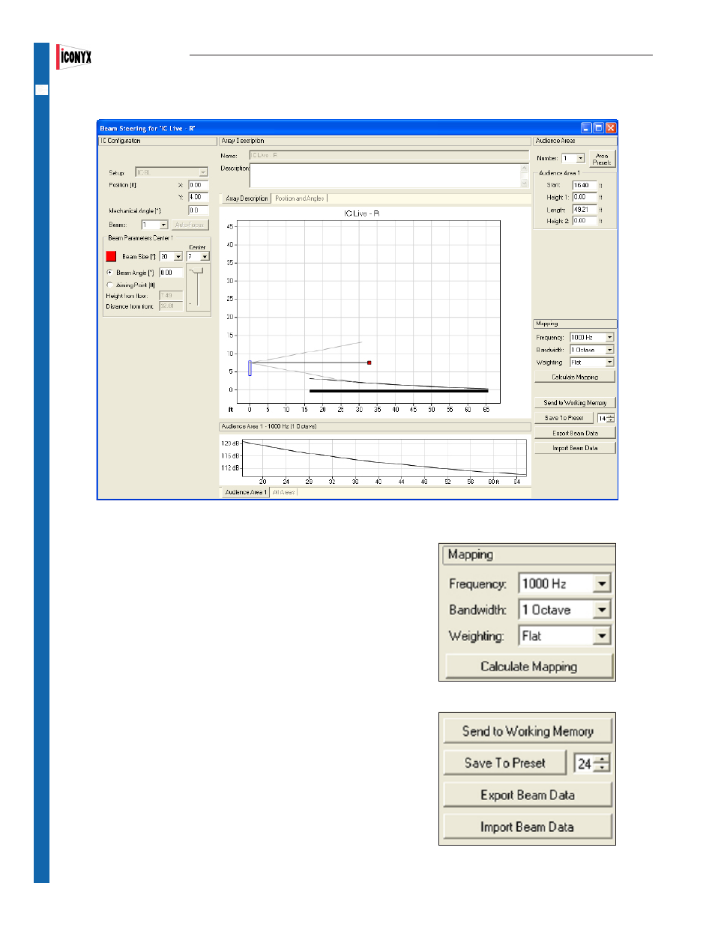Click the Audience Area Length field

(x=585, y=210)
